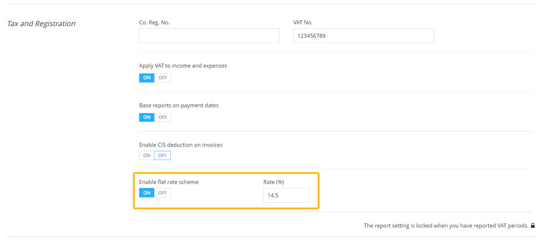The width and height of the screenshot is (543, 241).
Task: Click the 'Base reports on payment dates' label
Action: click(x=179, y=106)
